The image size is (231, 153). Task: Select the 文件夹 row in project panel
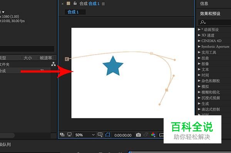[x=25, y=64]
